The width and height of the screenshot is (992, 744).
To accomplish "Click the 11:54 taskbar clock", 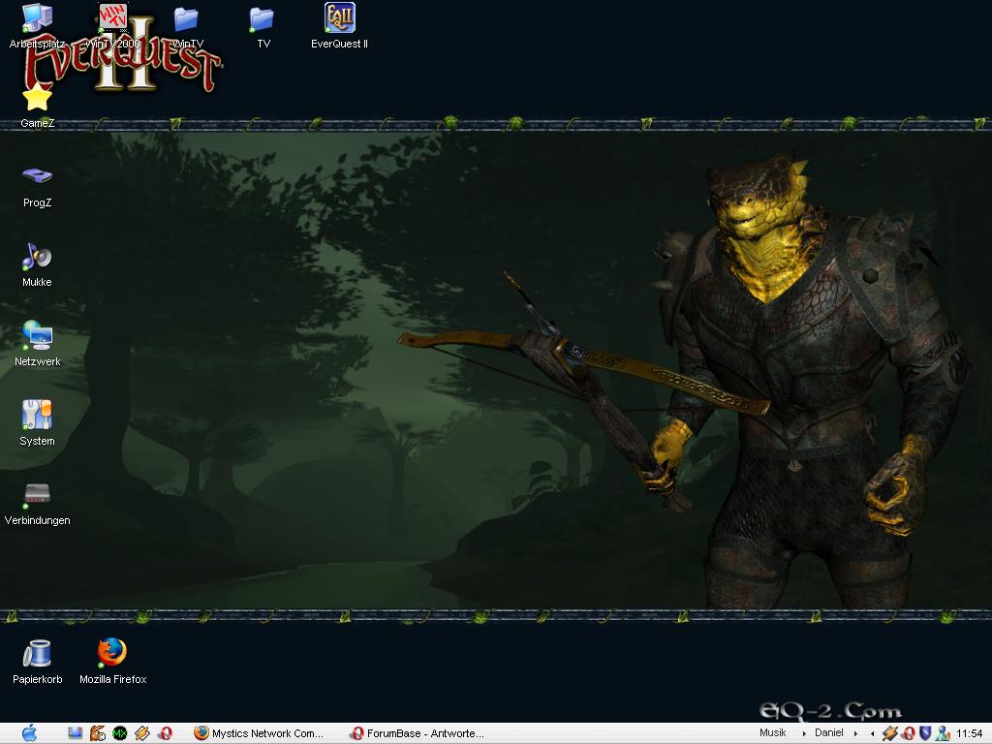I will 969,733.
